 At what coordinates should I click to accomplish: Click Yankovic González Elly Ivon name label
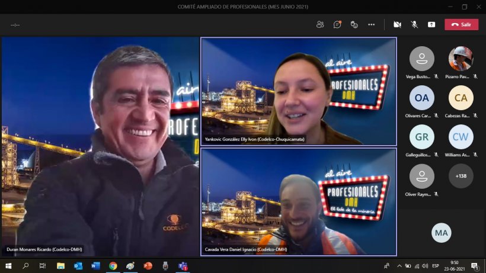coord(254,139)
